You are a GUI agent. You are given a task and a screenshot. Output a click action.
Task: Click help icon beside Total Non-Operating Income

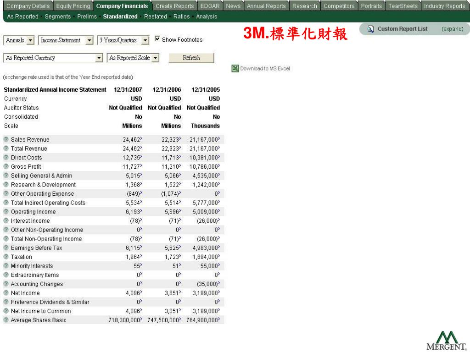click(x=6, y=238)
